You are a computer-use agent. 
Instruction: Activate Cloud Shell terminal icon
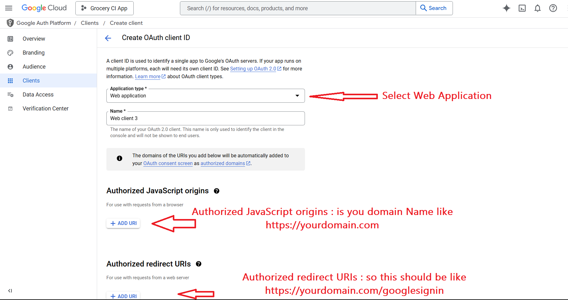[x=522, y=8]
